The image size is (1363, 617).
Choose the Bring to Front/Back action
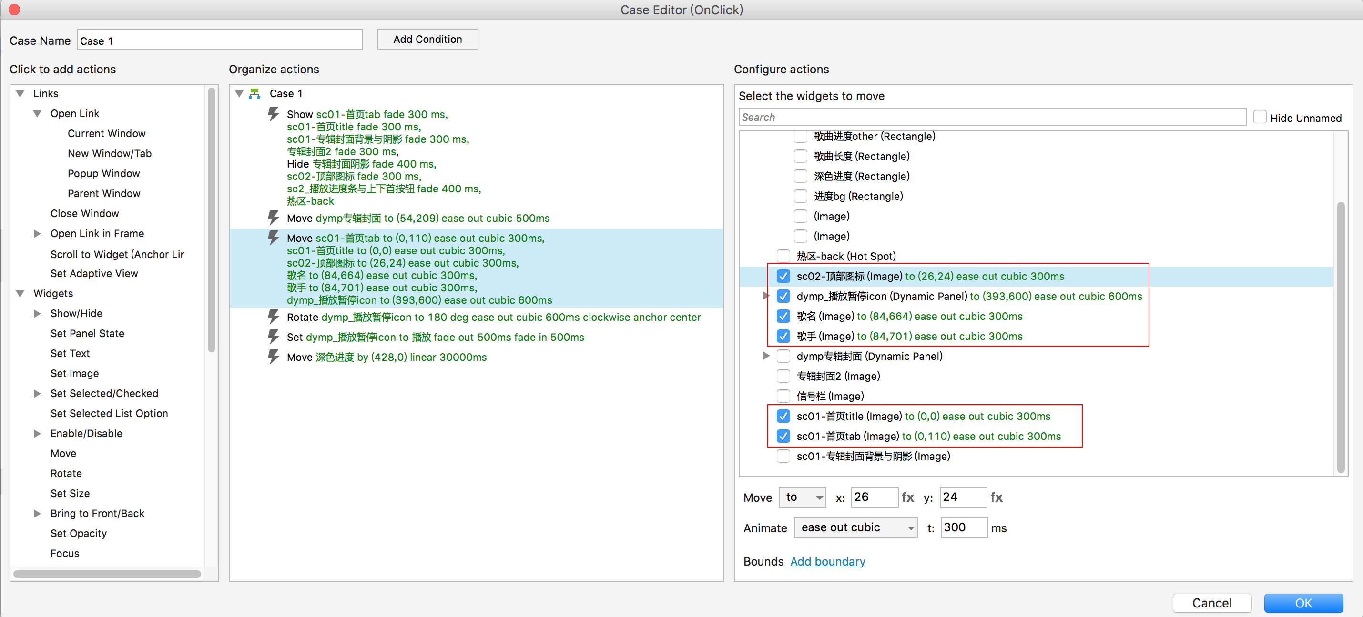point(97,513)
